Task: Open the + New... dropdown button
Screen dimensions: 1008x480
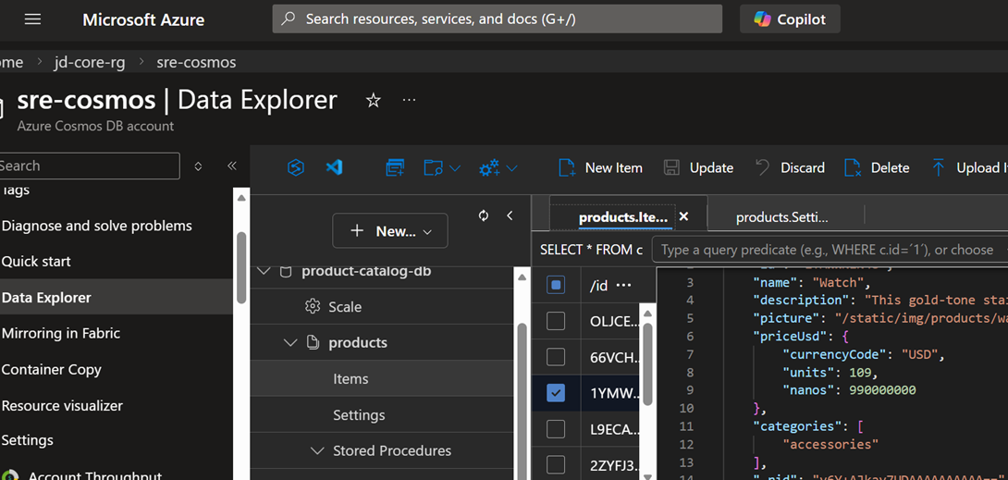Action: click(389, 230)
